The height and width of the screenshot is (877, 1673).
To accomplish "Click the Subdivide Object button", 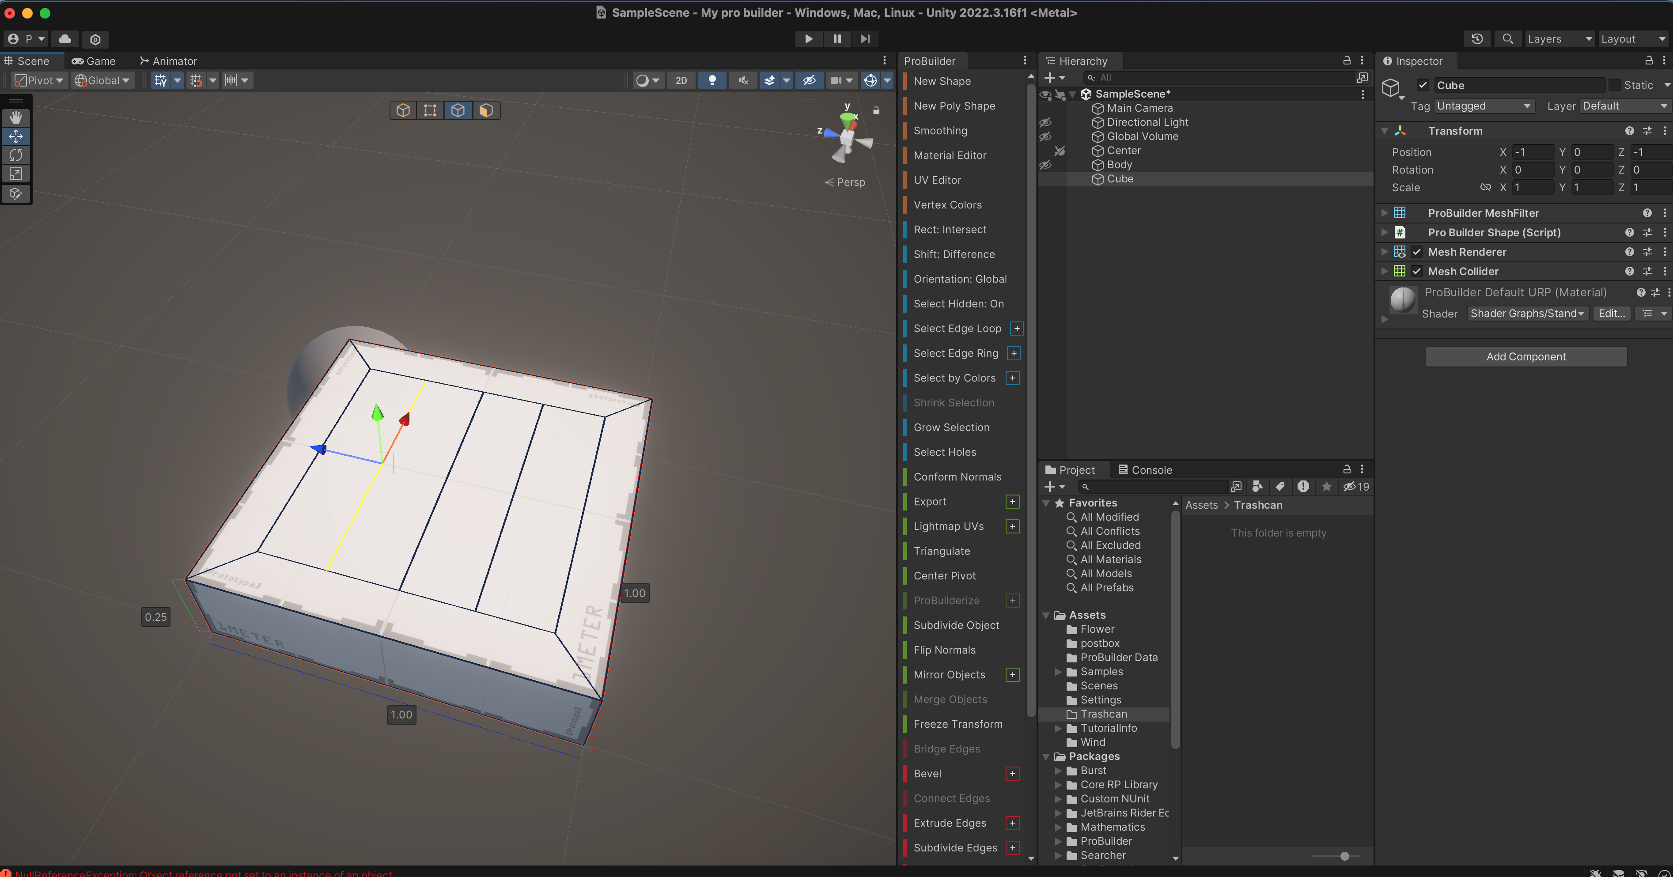I will coord(956,625).
